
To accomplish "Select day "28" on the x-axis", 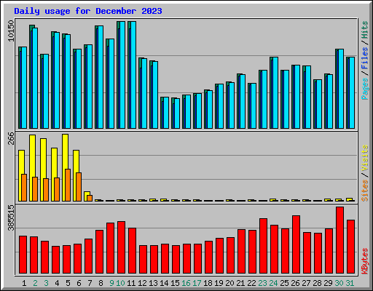I will coord(317,283).
